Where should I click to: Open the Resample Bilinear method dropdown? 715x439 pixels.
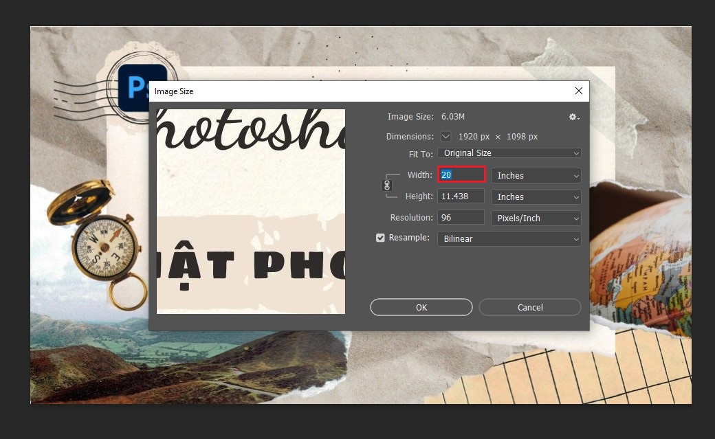(509, 239)
